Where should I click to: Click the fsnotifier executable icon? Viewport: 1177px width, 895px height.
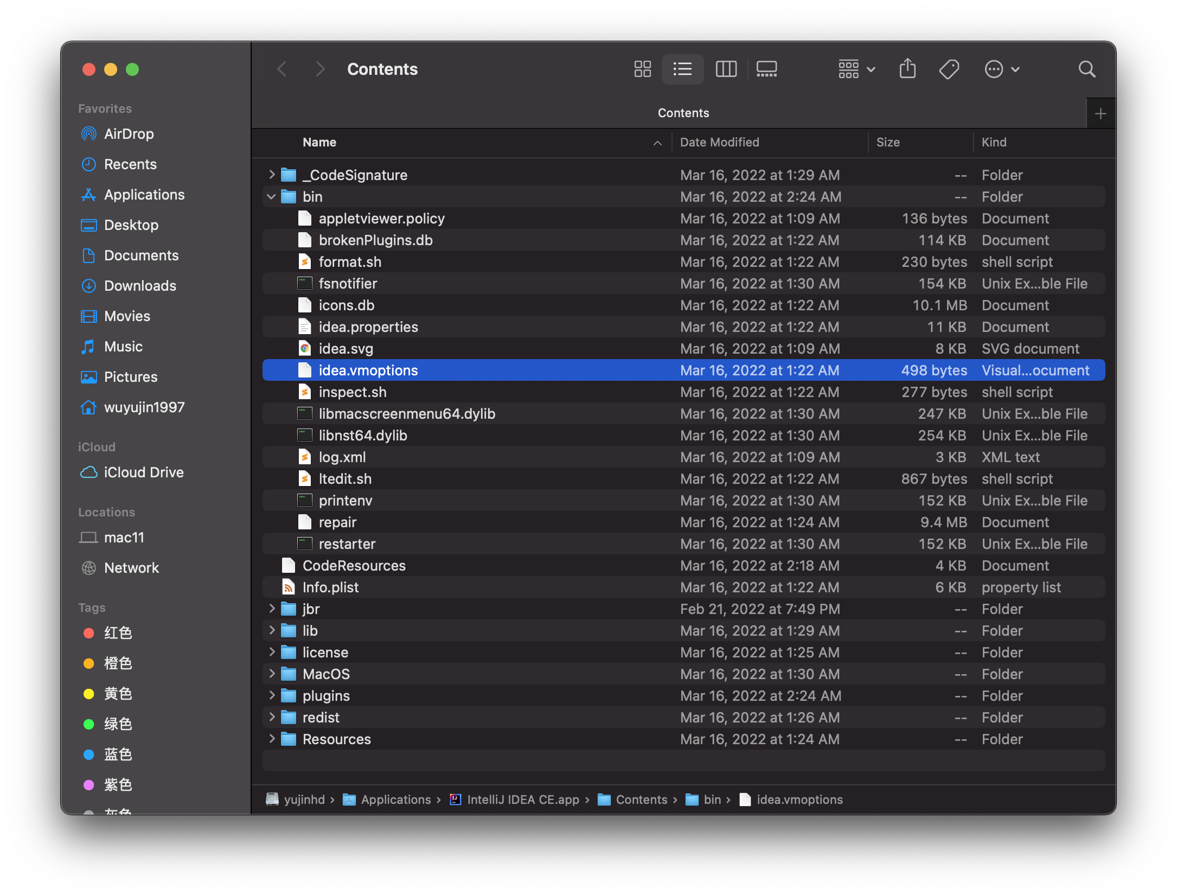click(x=305, y=283)
